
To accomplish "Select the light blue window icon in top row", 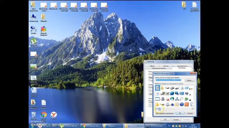I will pos(186,88).
